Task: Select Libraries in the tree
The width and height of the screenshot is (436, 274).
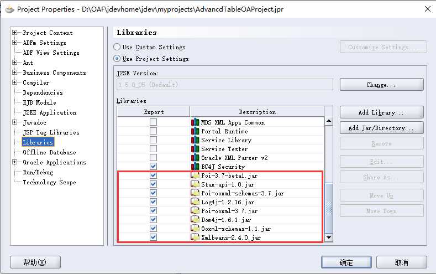Action: [38, 142]
